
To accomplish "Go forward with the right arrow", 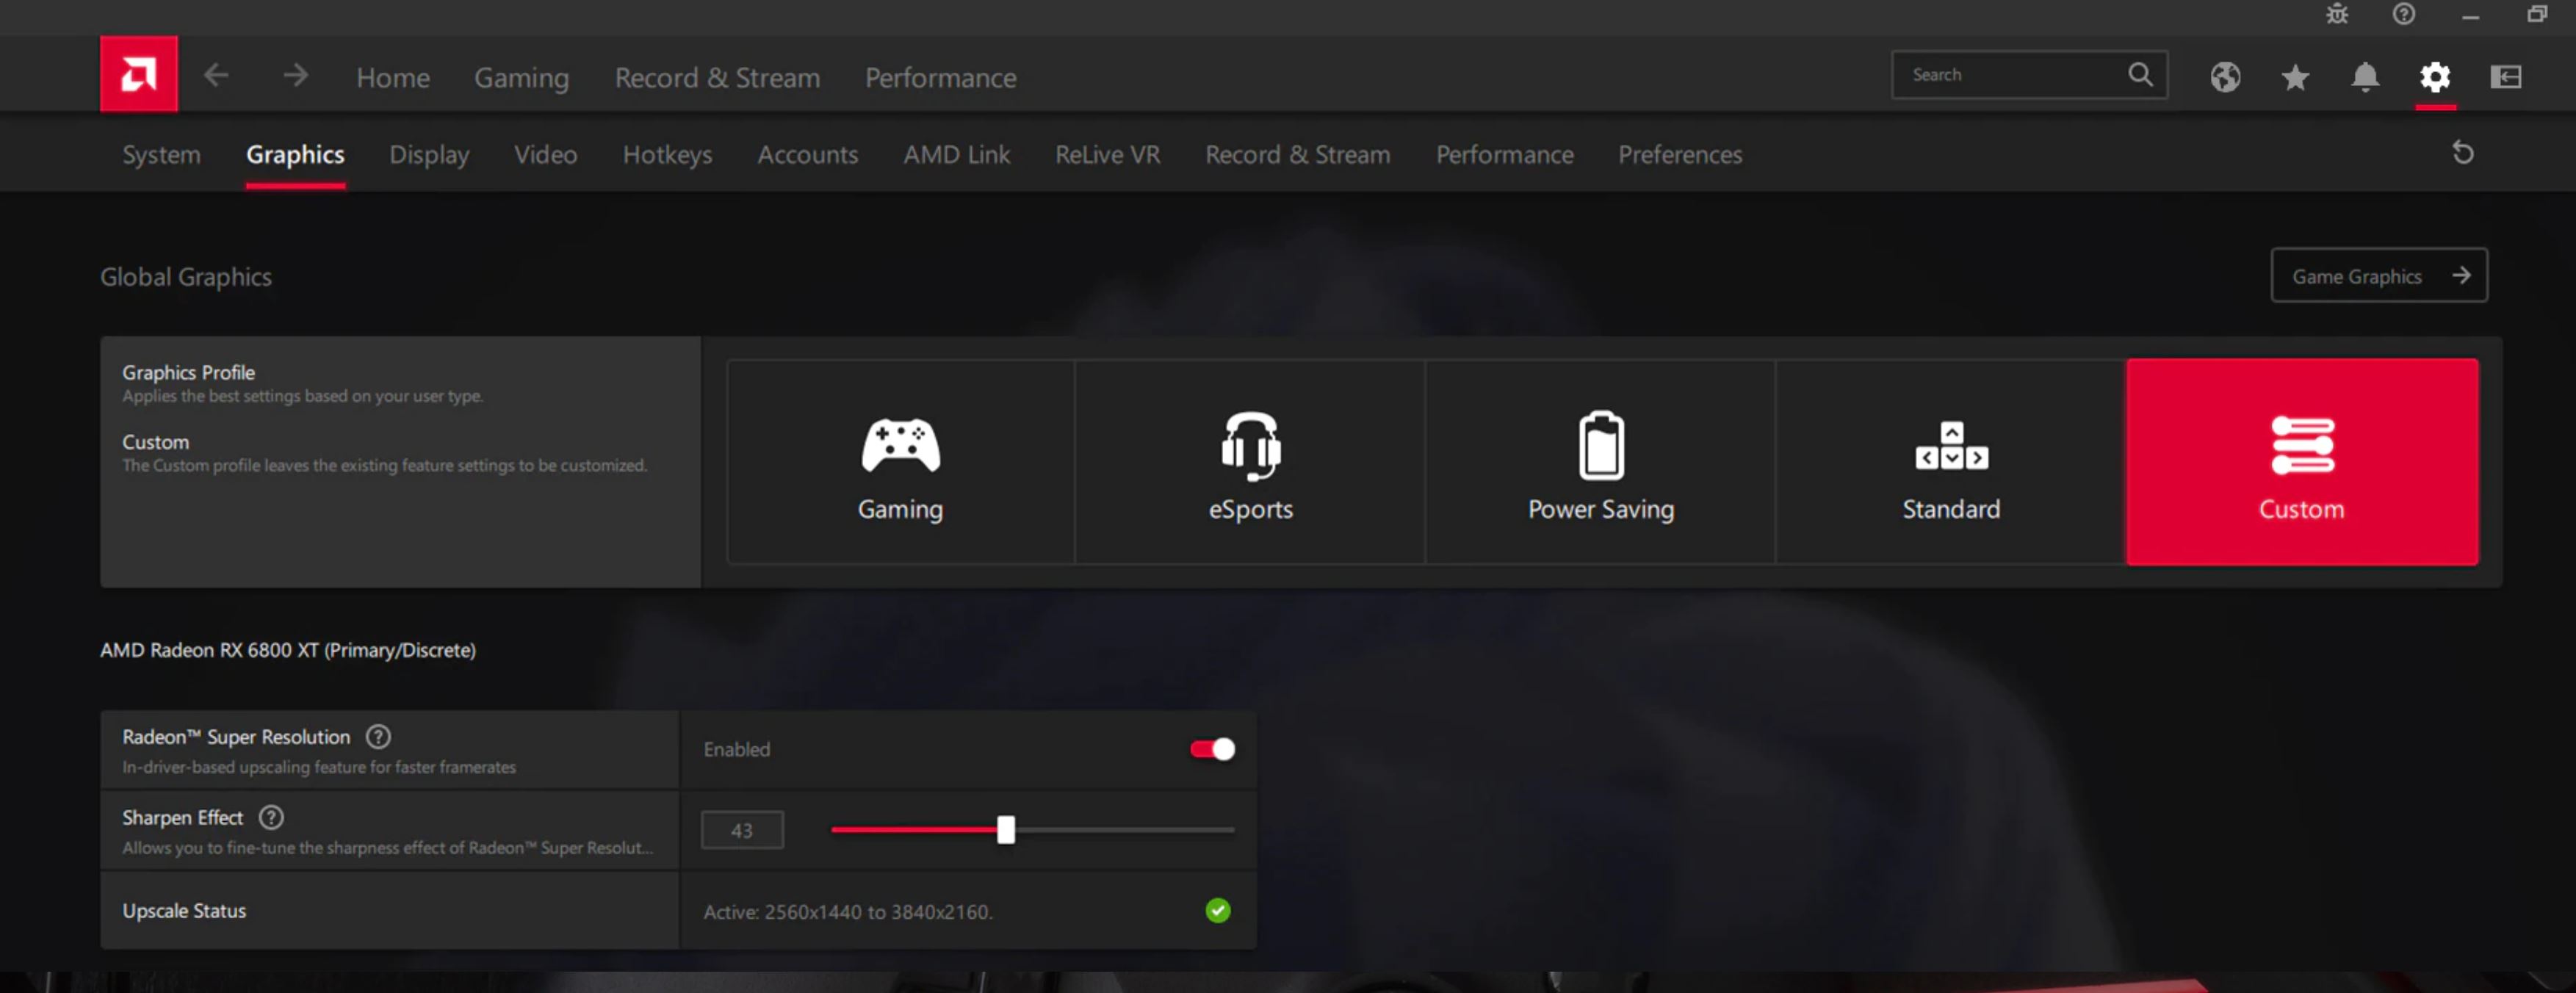I will (x=295, y=75).
